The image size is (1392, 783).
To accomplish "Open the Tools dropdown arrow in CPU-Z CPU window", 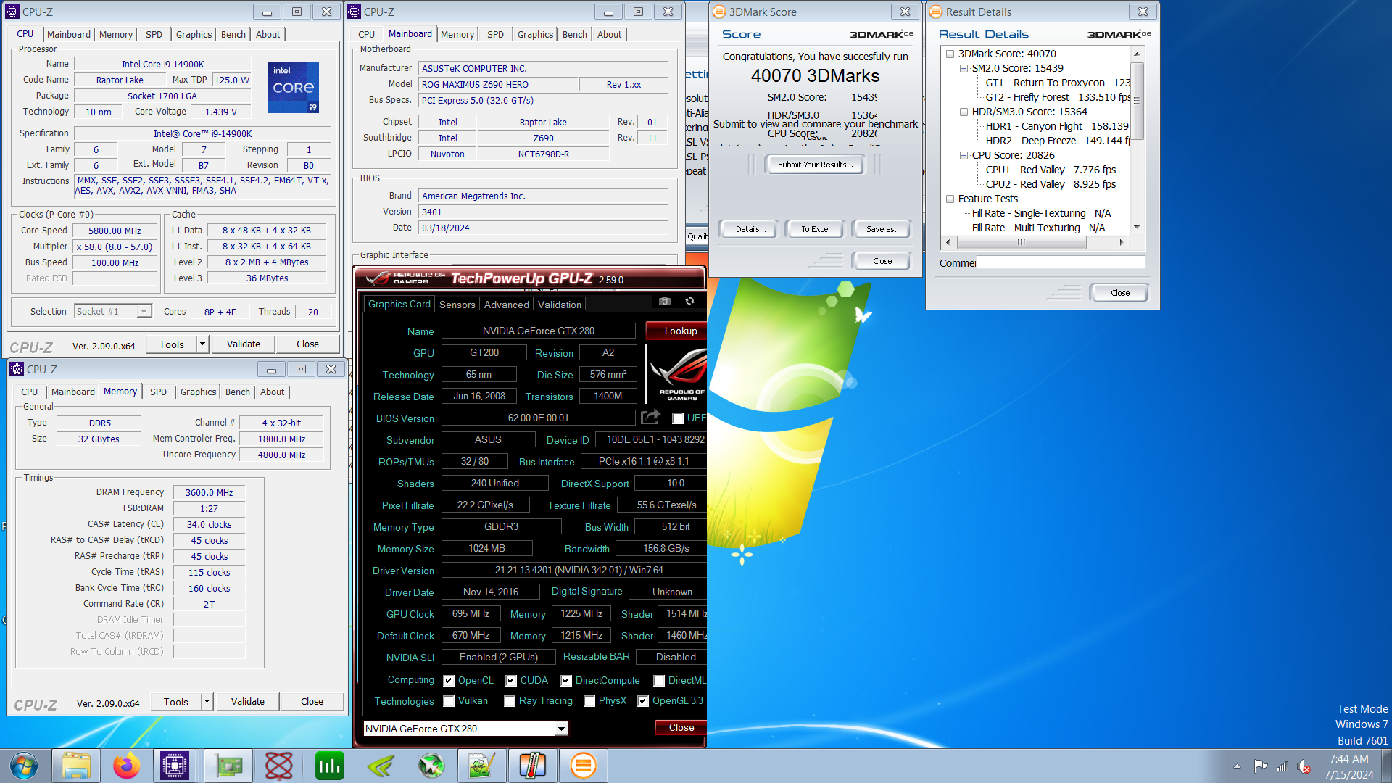I will click(203, 344).
